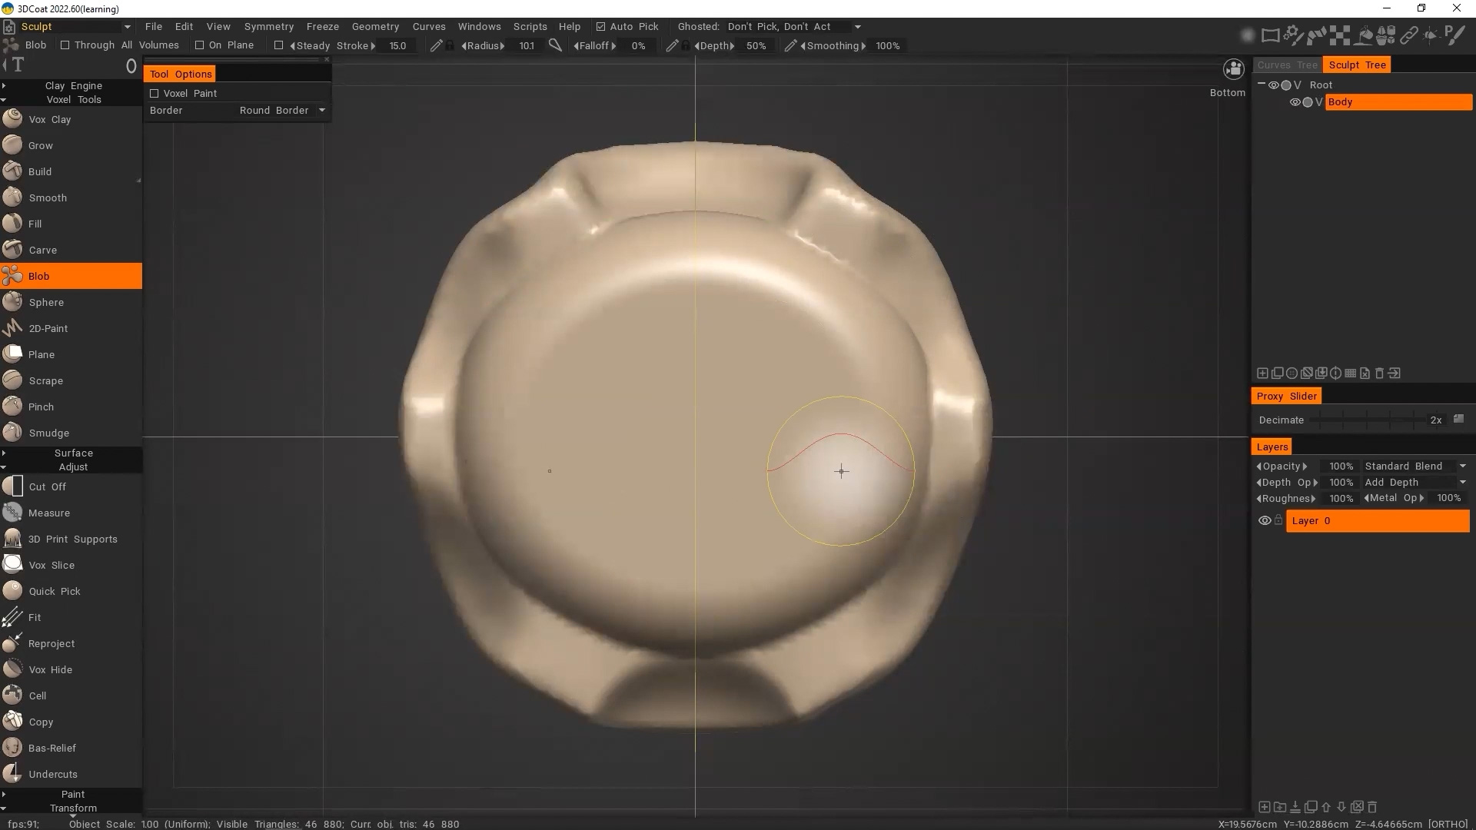Open the Round Border dropdown
This screenshot has height=830, width=1476.
pyautogui.click(x=281, y=110)
